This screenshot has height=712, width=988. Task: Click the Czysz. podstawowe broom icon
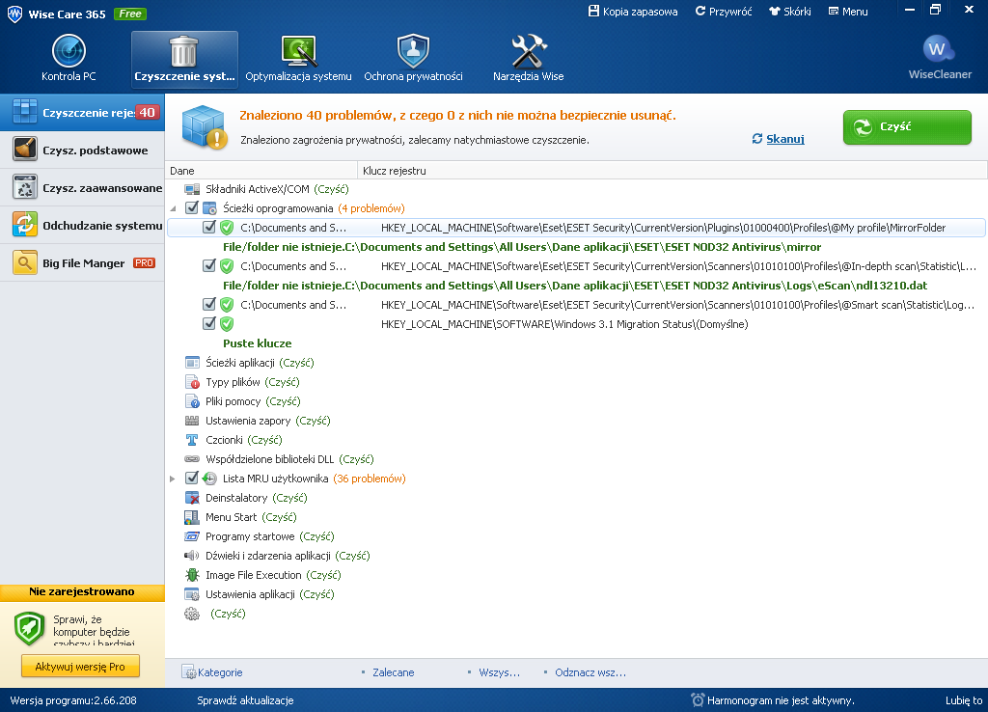click(x=25, y=150)
